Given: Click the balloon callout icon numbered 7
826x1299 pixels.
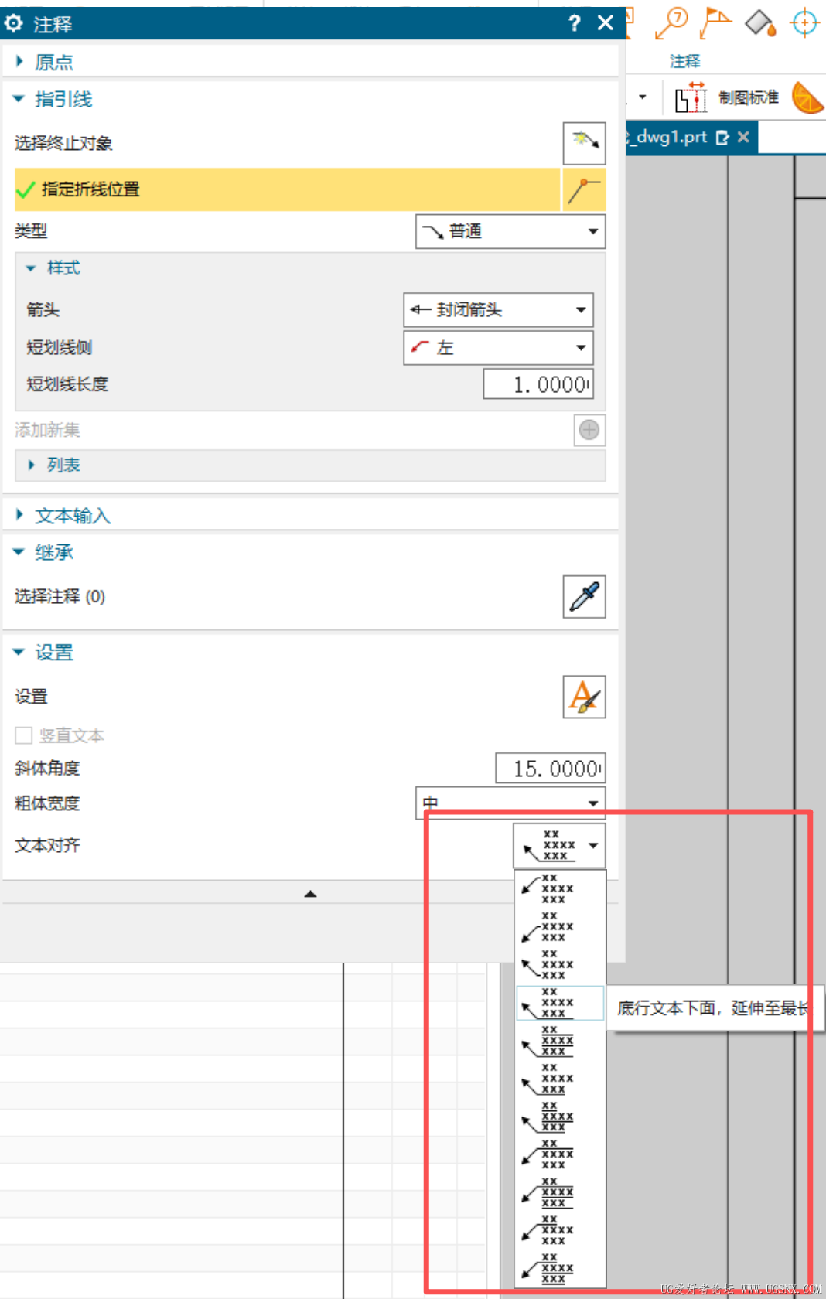Looking at the screenshot, I should pos(671,22).
